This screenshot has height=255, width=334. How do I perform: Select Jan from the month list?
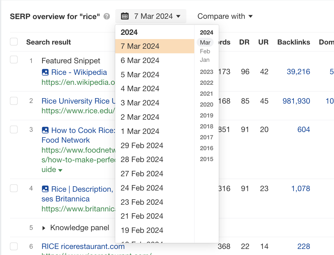pyautogui.click(x=205, y=60)
